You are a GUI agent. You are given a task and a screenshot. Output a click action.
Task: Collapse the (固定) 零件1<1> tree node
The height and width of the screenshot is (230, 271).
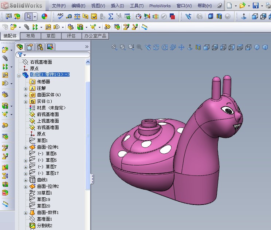coord(19,76)
